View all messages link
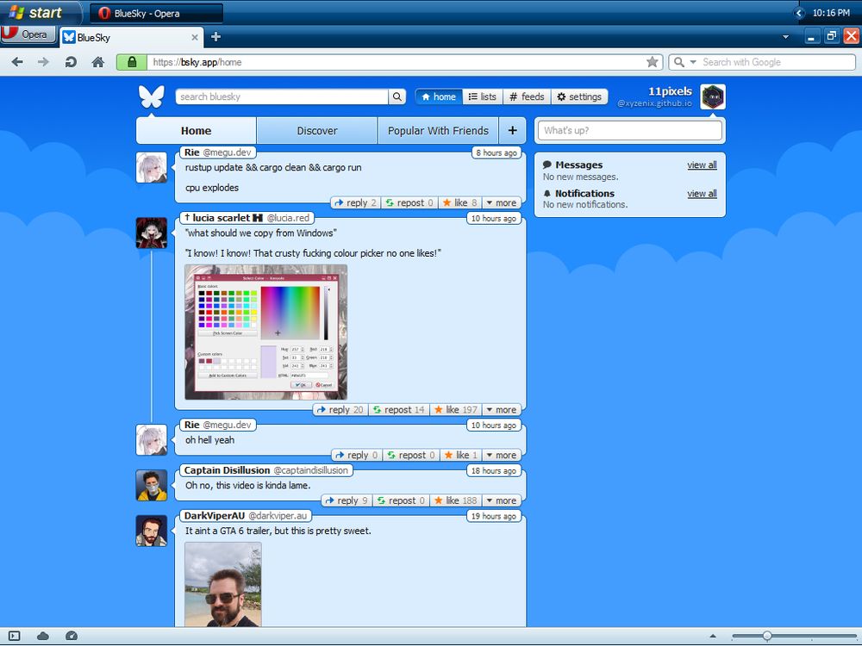This screenshot has height=646, width=862. click(702, 165)
